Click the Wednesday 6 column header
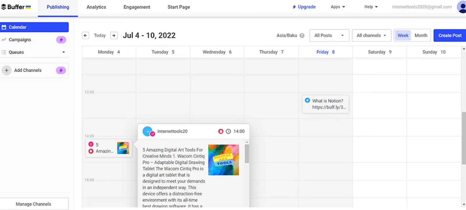466x210 pixels. coord(217,52)
